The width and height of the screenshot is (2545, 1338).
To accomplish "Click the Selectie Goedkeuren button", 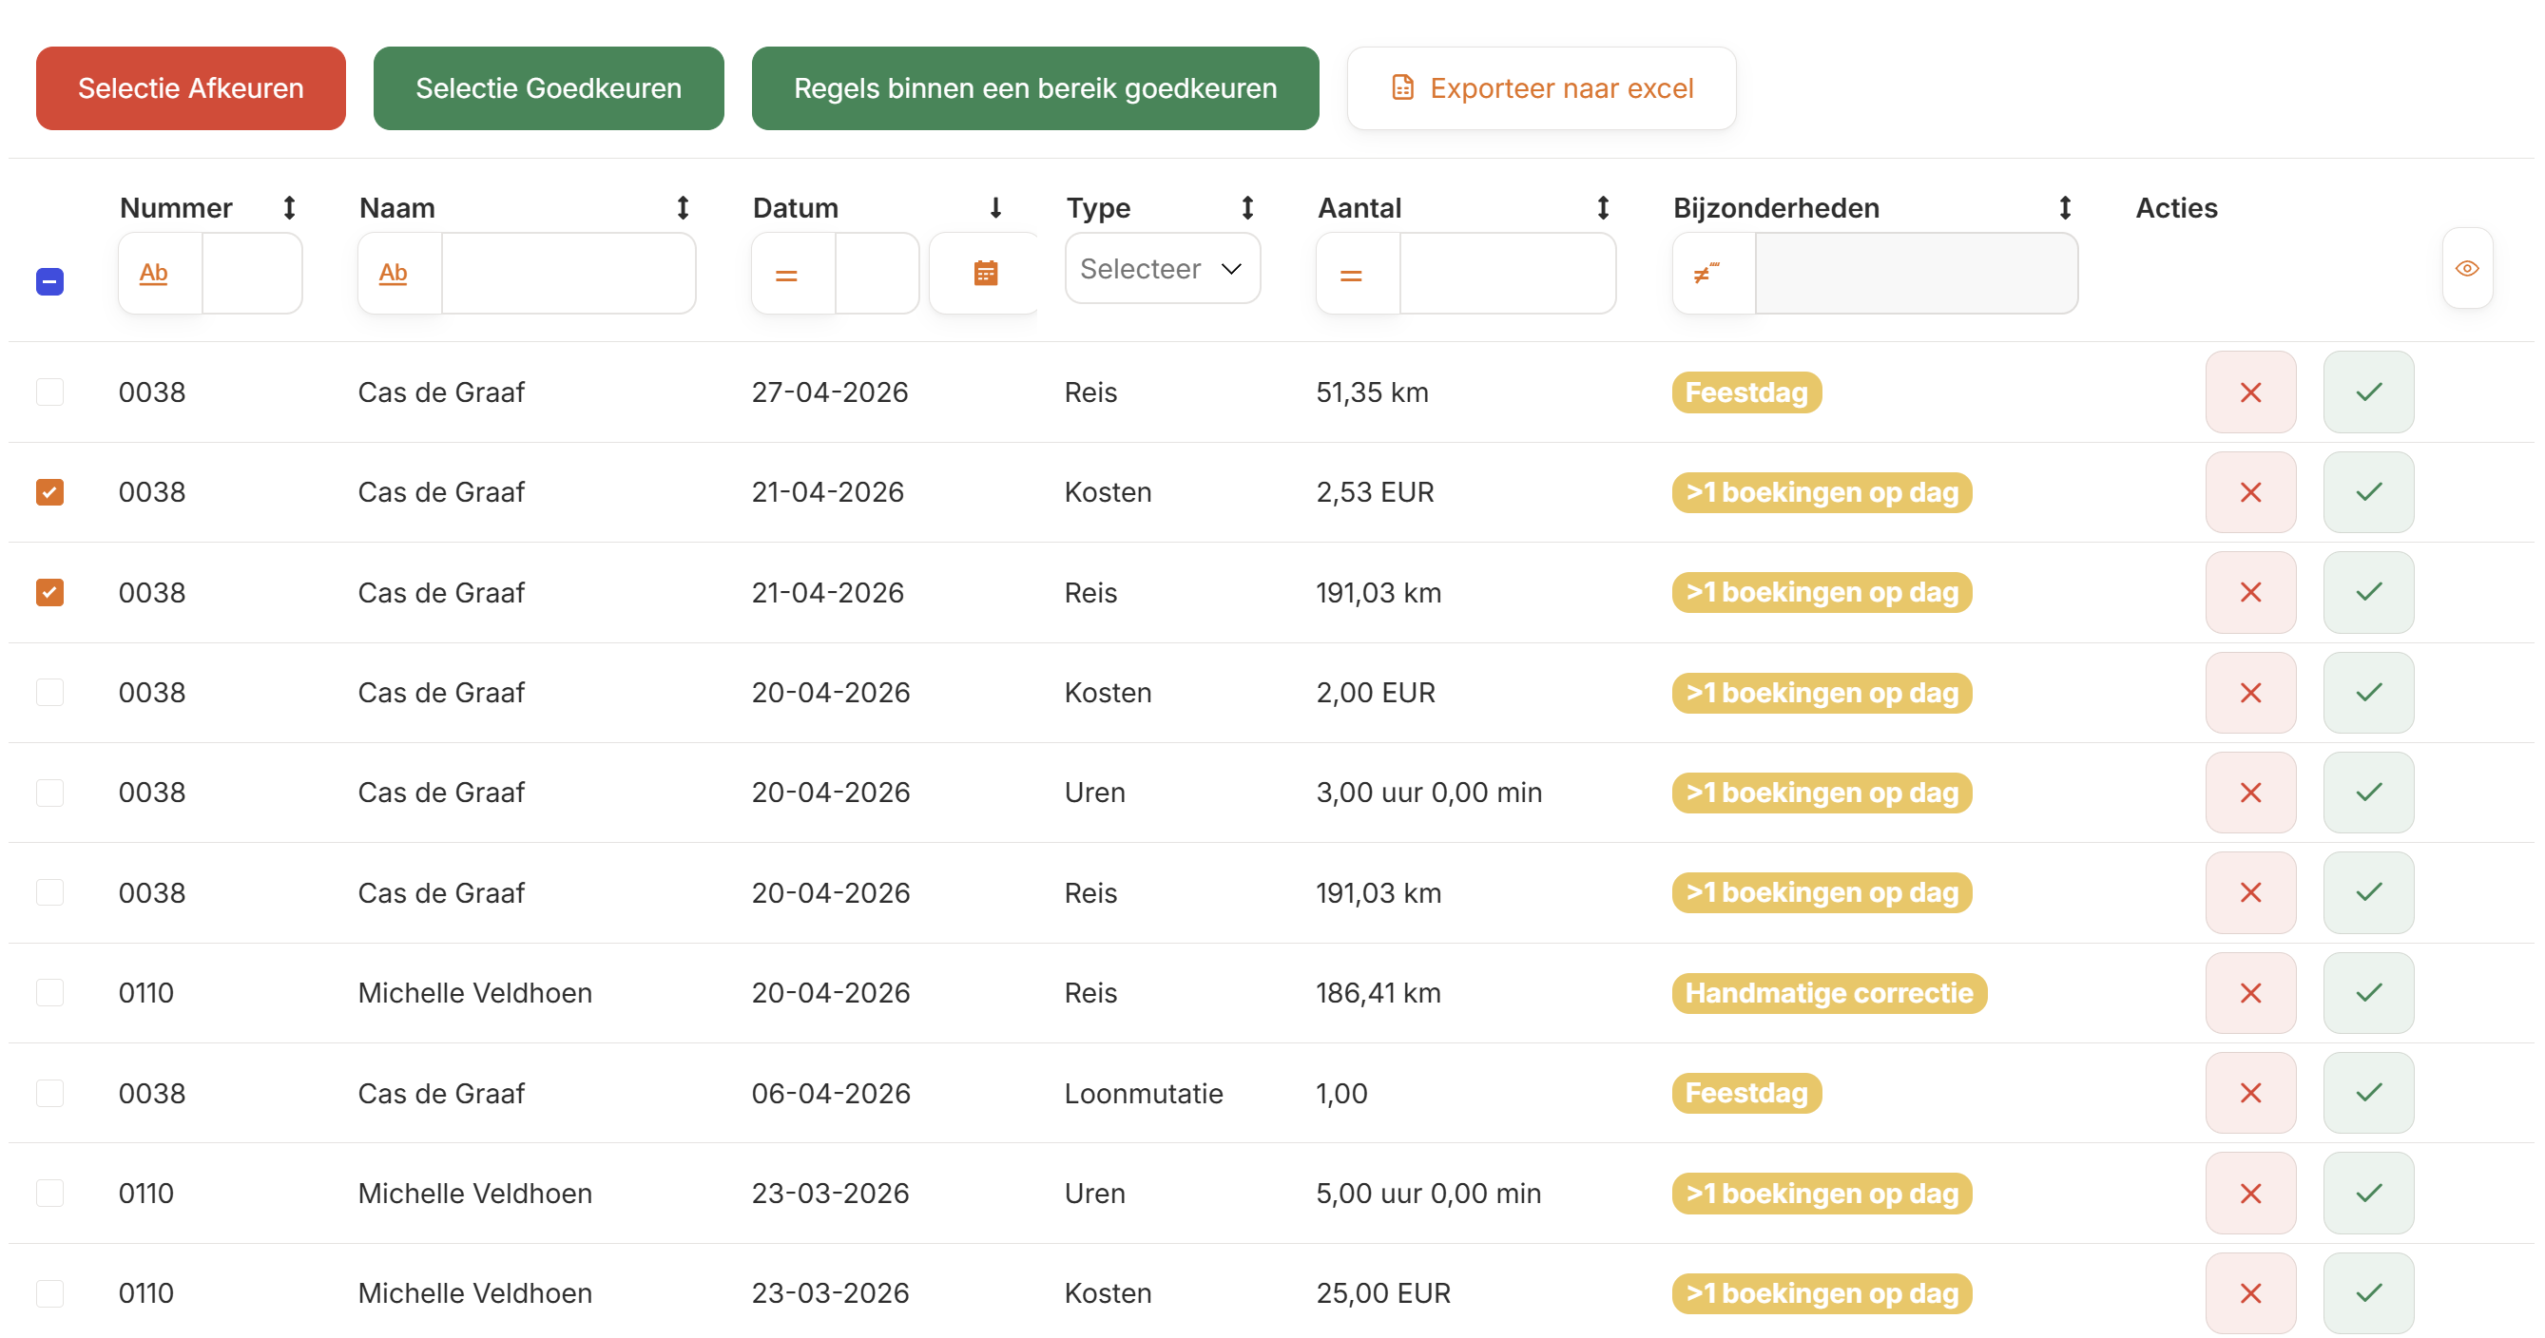I will (549, 87).
